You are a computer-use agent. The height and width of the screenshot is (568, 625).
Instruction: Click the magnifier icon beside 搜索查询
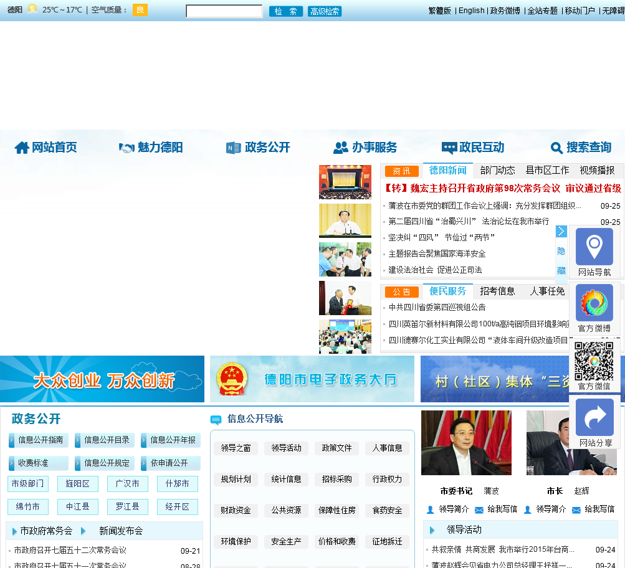[x=556, y=148]
